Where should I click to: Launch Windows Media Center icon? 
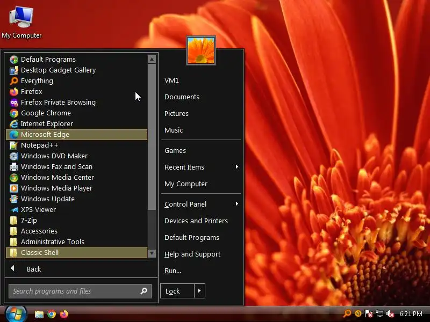click(x=14, y=178)
